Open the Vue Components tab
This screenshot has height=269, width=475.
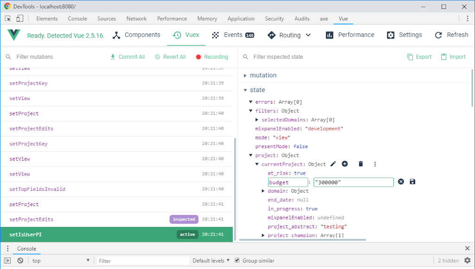click(136, 35)
